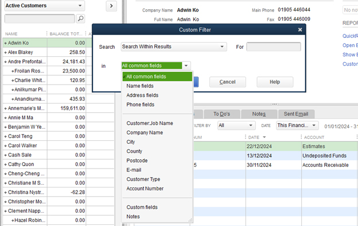This screenshot has width=358, height=226.
Task: Choose Phone fields in the list
Action: point(141,105)
